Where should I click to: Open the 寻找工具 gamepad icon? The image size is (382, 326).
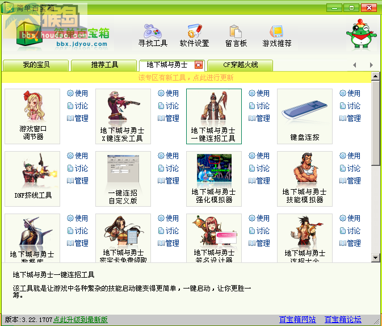click(153, 36)
